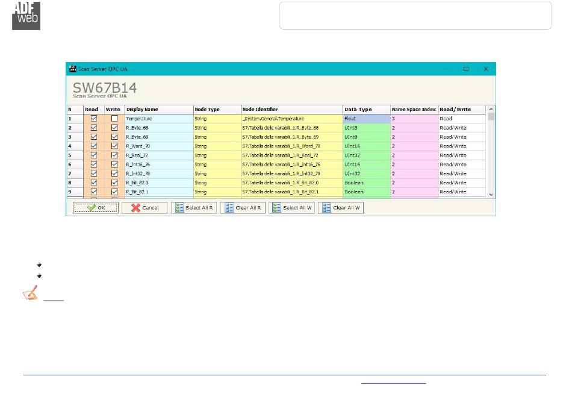This screenshot has height=394, width=572.
Task: Toggle Write checkbox for R_Bit_82.0
Action: 114,183
